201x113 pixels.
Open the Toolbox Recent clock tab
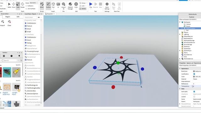pyautogui.click(x=12, y=56)
